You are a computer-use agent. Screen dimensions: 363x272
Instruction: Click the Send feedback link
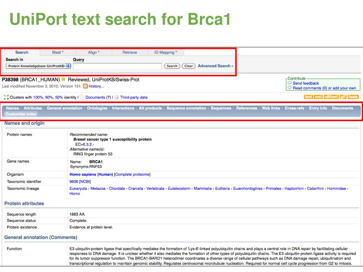(x=306, y=83)
